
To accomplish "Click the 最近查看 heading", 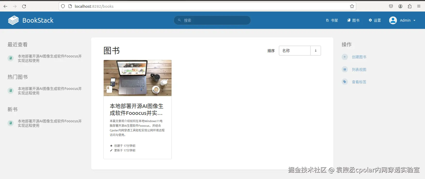I will point(18,45).
